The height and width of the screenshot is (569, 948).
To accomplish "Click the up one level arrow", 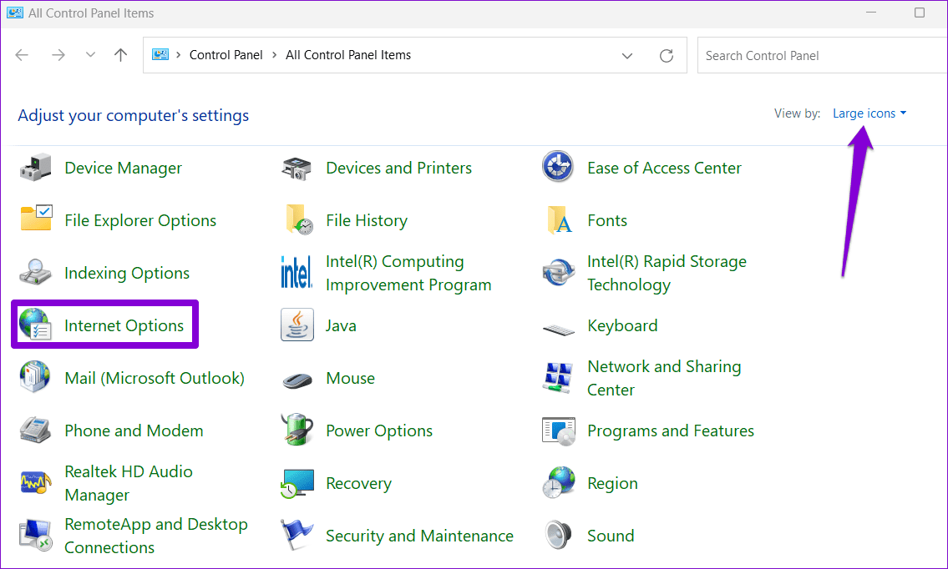I will click(120, 54).
